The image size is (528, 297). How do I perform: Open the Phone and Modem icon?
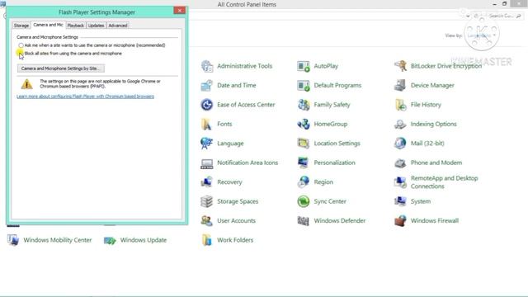[x=400, y=163]
